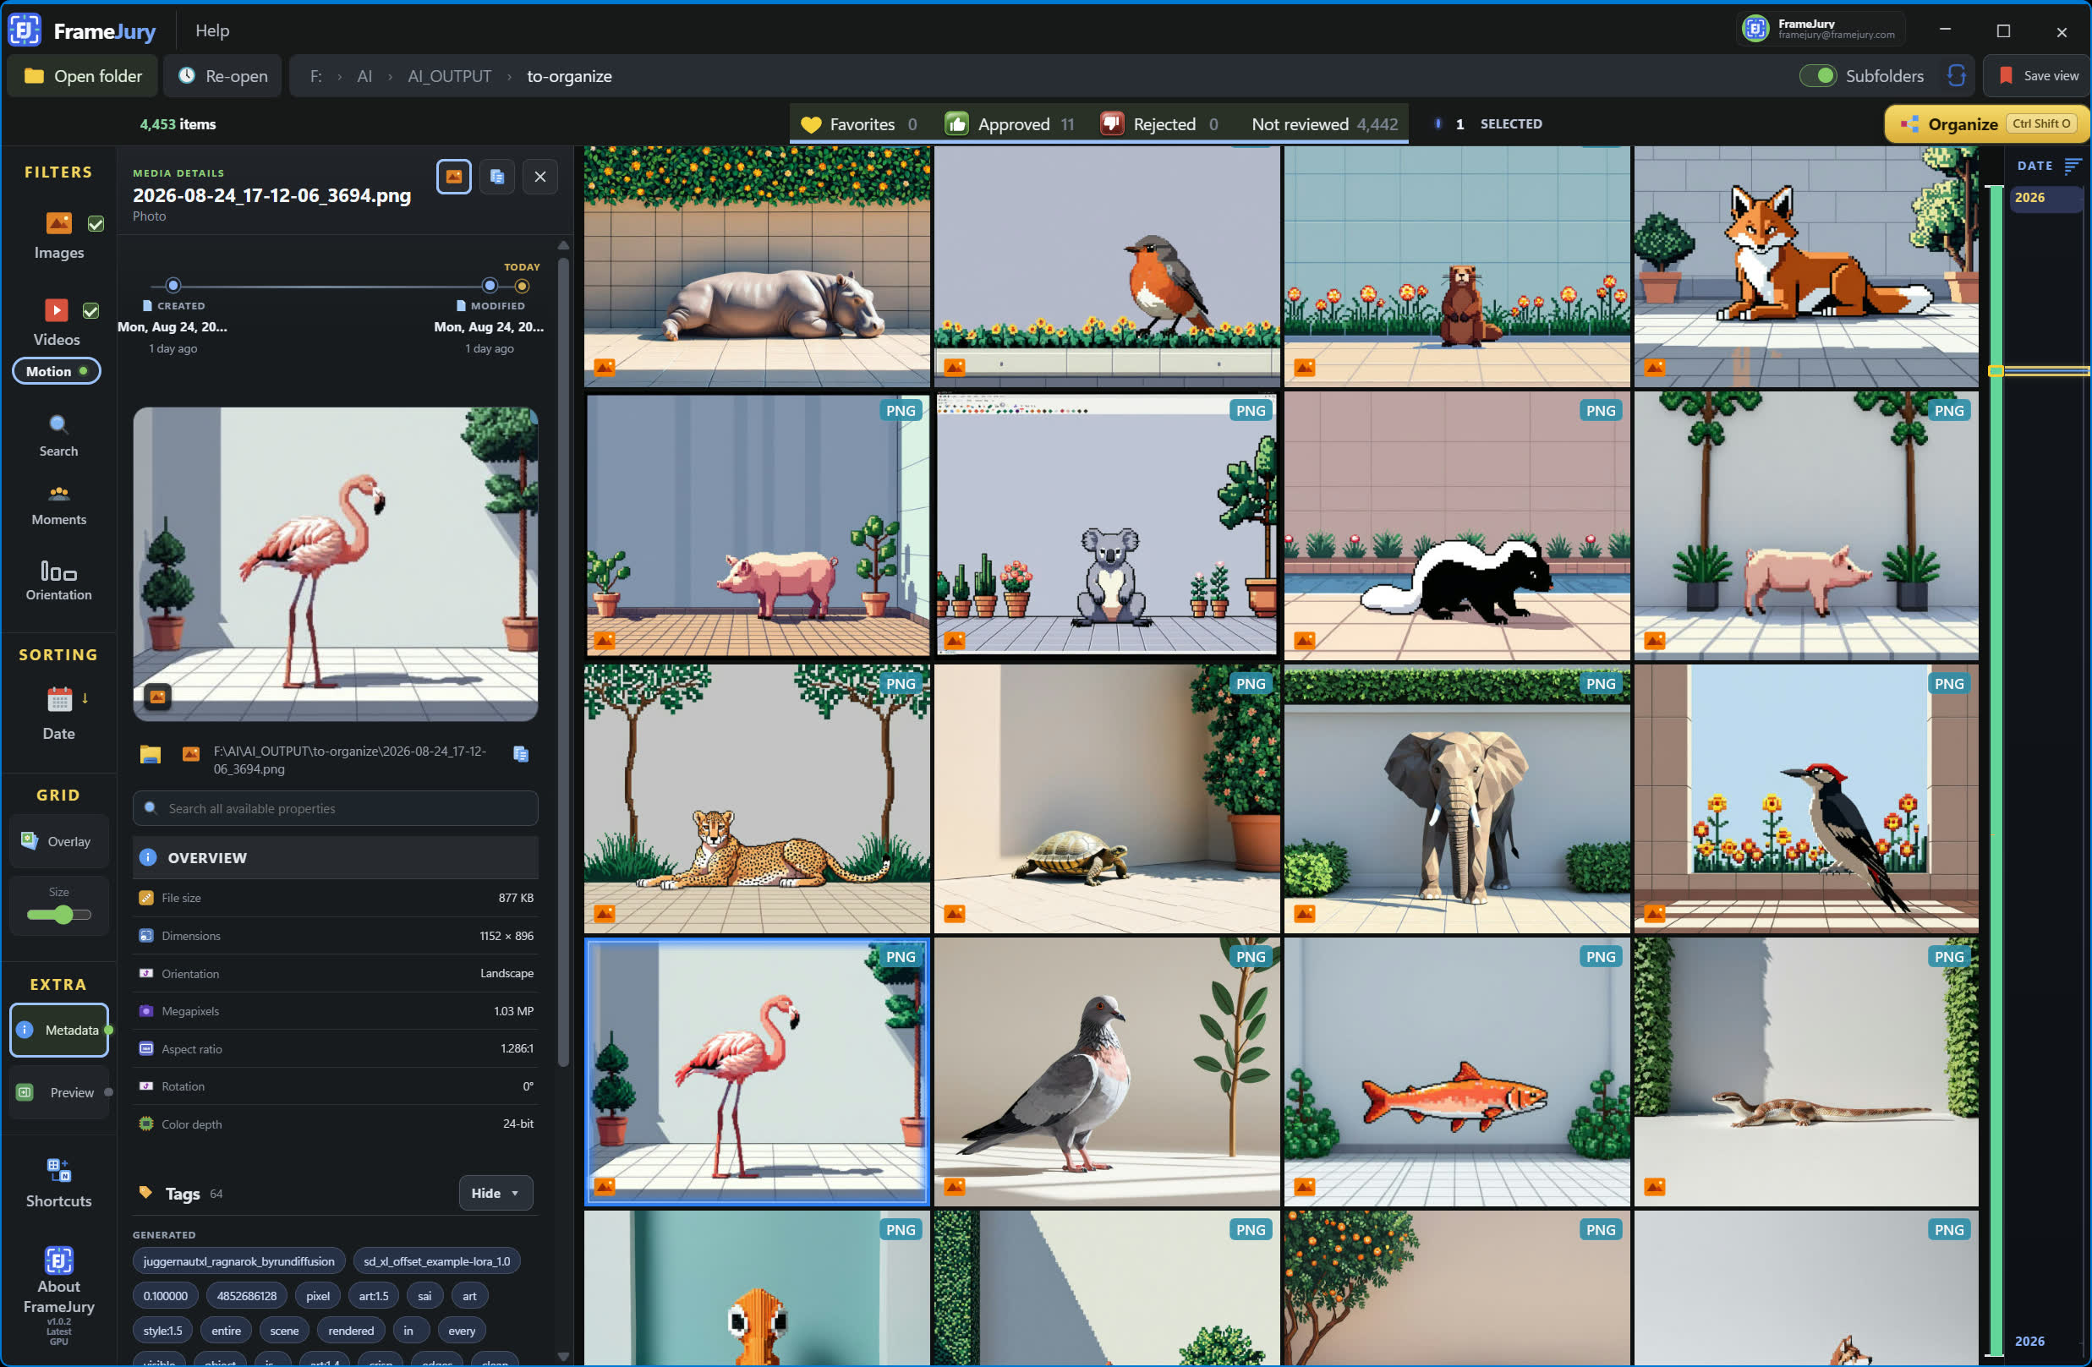Select the cheetah thumbnail
Screen dimensions: 2092x1367
(x=757, y=799)
